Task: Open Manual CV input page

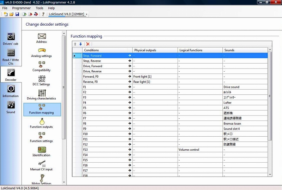Action: 42,166
